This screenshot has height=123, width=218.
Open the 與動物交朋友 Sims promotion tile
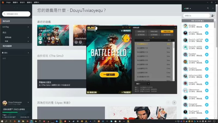[x=62, y=74]
